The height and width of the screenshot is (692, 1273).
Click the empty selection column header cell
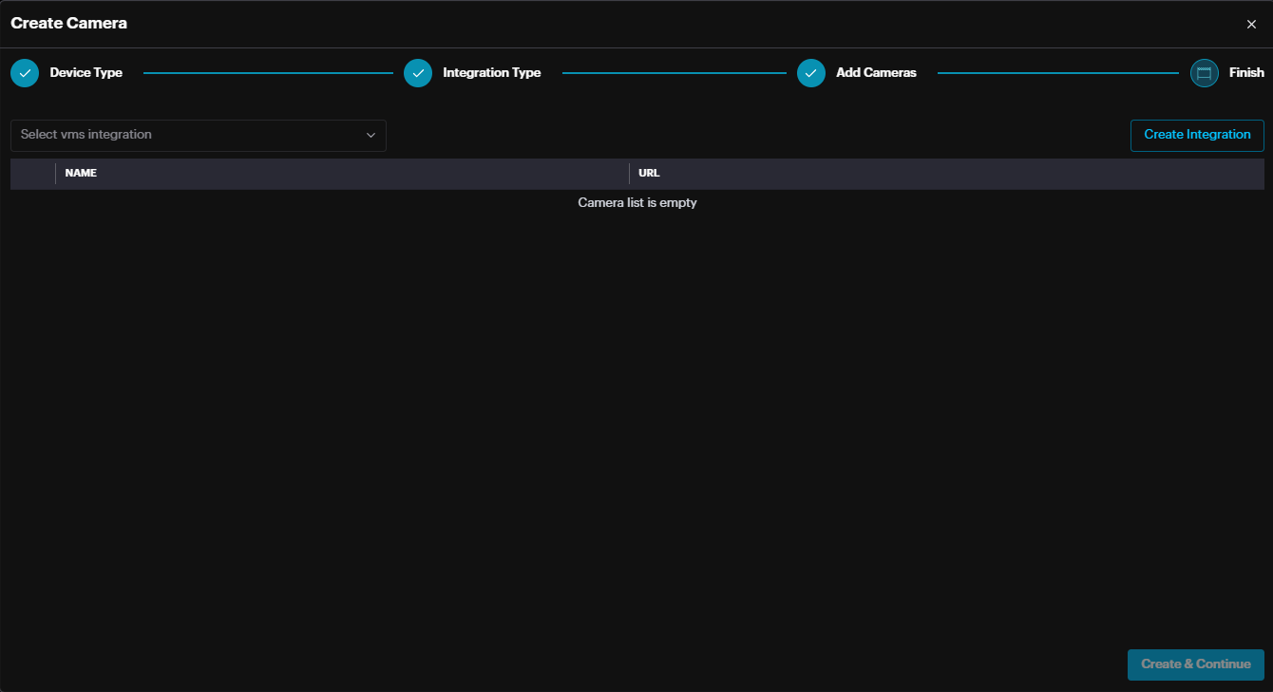coord(33,174)
